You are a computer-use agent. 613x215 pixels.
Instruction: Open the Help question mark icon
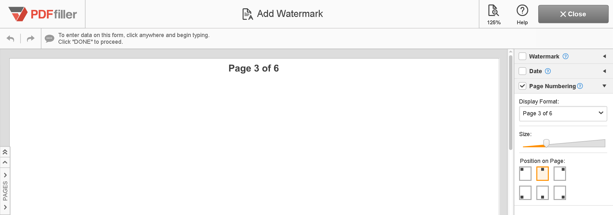tap(522, 14)
